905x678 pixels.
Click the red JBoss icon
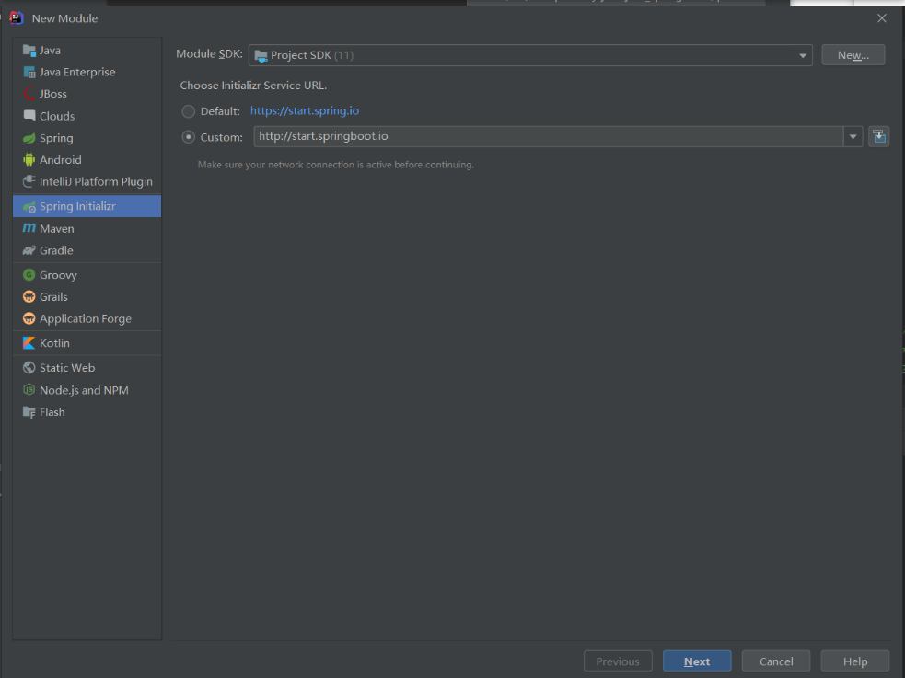point(29,94)
